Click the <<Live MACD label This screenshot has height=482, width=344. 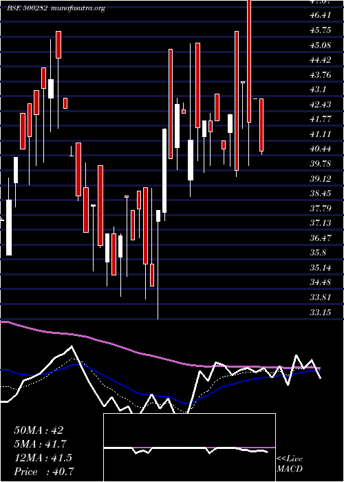tap(290, 464)
